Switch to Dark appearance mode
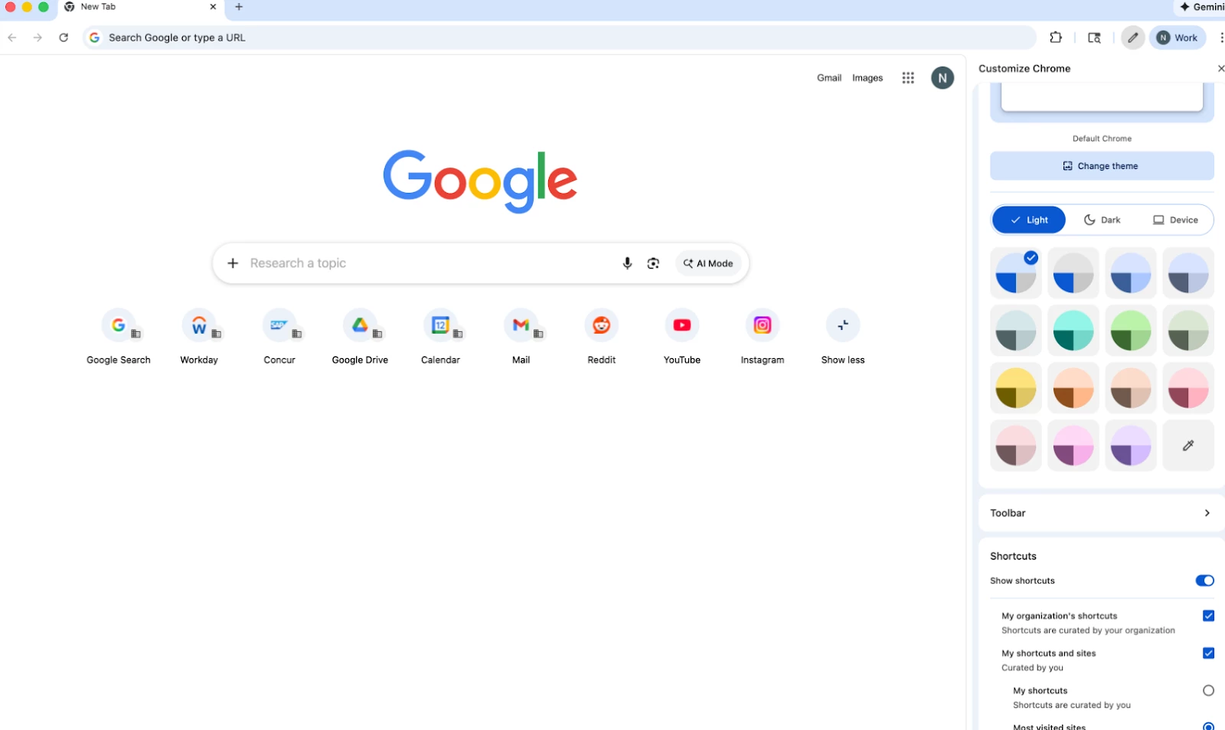This screenshot has width=1225, height=730. 1102,220
